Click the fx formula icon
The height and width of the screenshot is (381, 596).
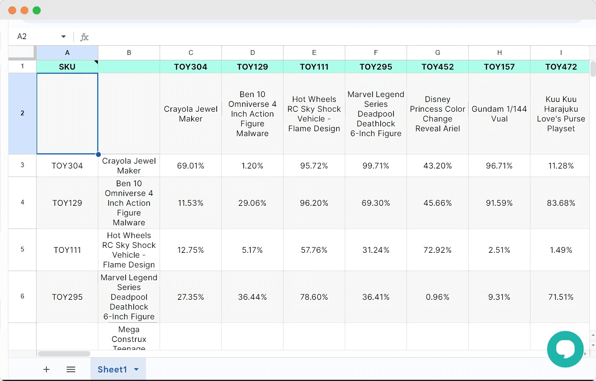(x=84, y=37)
